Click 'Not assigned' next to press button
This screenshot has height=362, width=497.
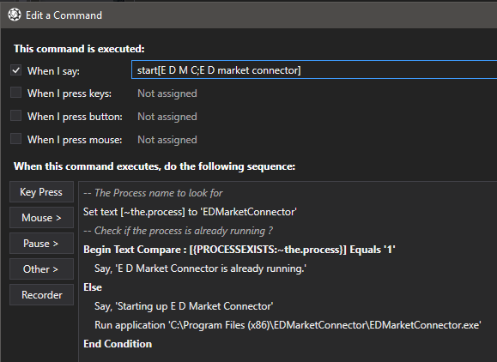click(x=167, y=117)
